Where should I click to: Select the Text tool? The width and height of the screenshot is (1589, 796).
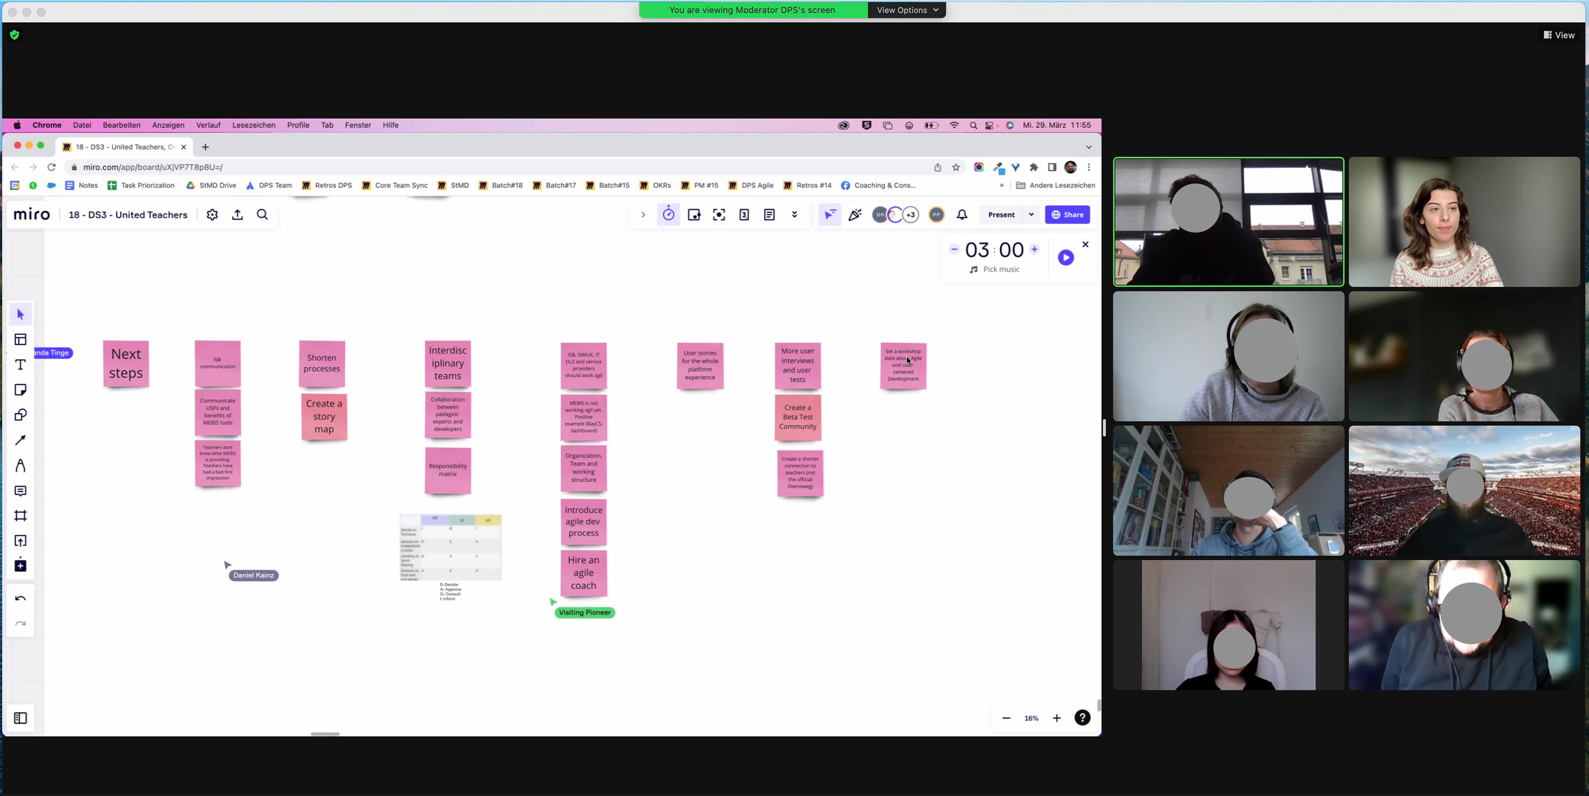[20, 365]
